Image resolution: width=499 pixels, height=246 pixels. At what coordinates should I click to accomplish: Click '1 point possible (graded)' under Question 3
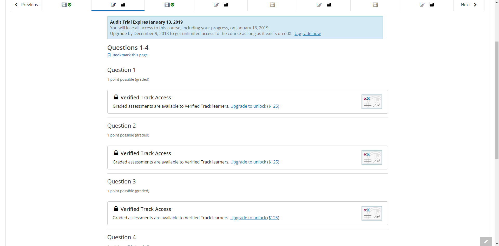pos(128,191)
